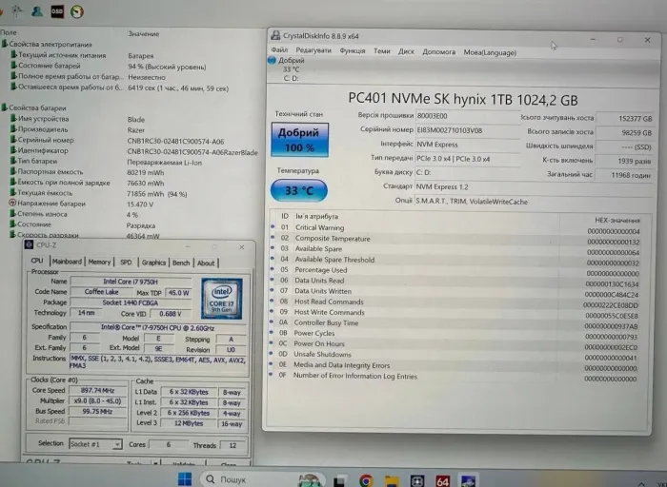Click the blue Добрий 100% health status box
The height and width of the screenshot is (487, 667).
(x=299, y=140)
